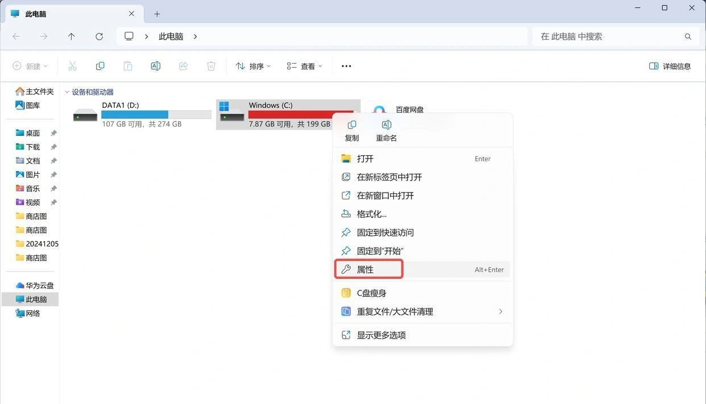The width and height of the screenshot is (706, 404).
Task: Click the Cut icon on the toolbar
Action: click(x=72, y=66)
